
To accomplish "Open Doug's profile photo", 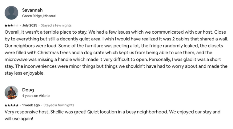I will tap(11, 93).
